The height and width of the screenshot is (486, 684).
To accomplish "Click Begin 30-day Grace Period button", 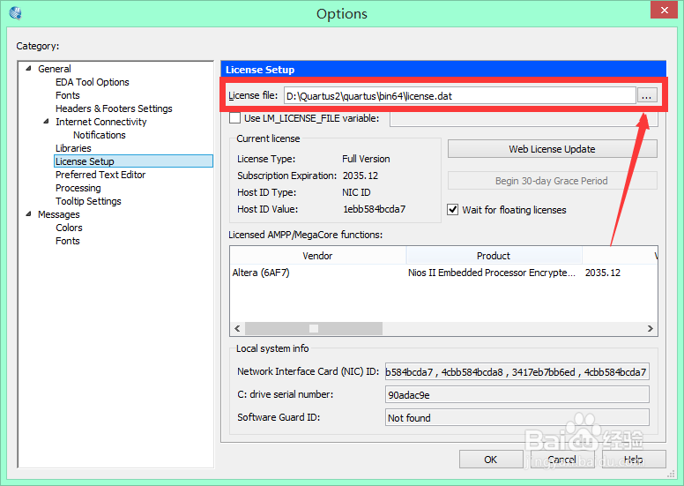I will 552,181.
